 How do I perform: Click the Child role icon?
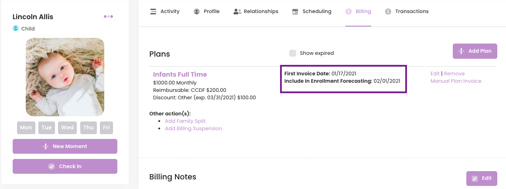[x=16, y=28]
